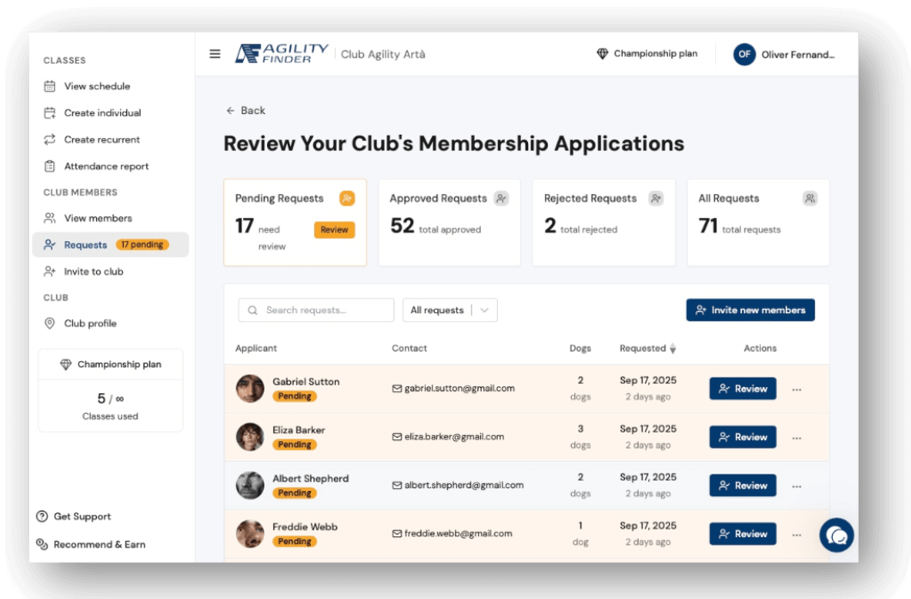The image size is (911, 599).
Task: Click the Back link
Action: tap(246, 111)
